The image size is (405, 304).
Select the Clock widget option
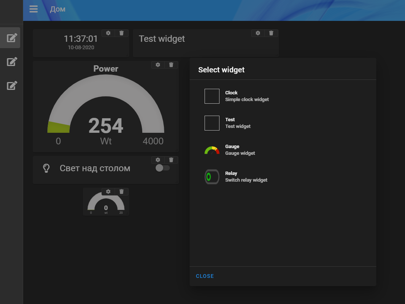click(x=283, y=96)
